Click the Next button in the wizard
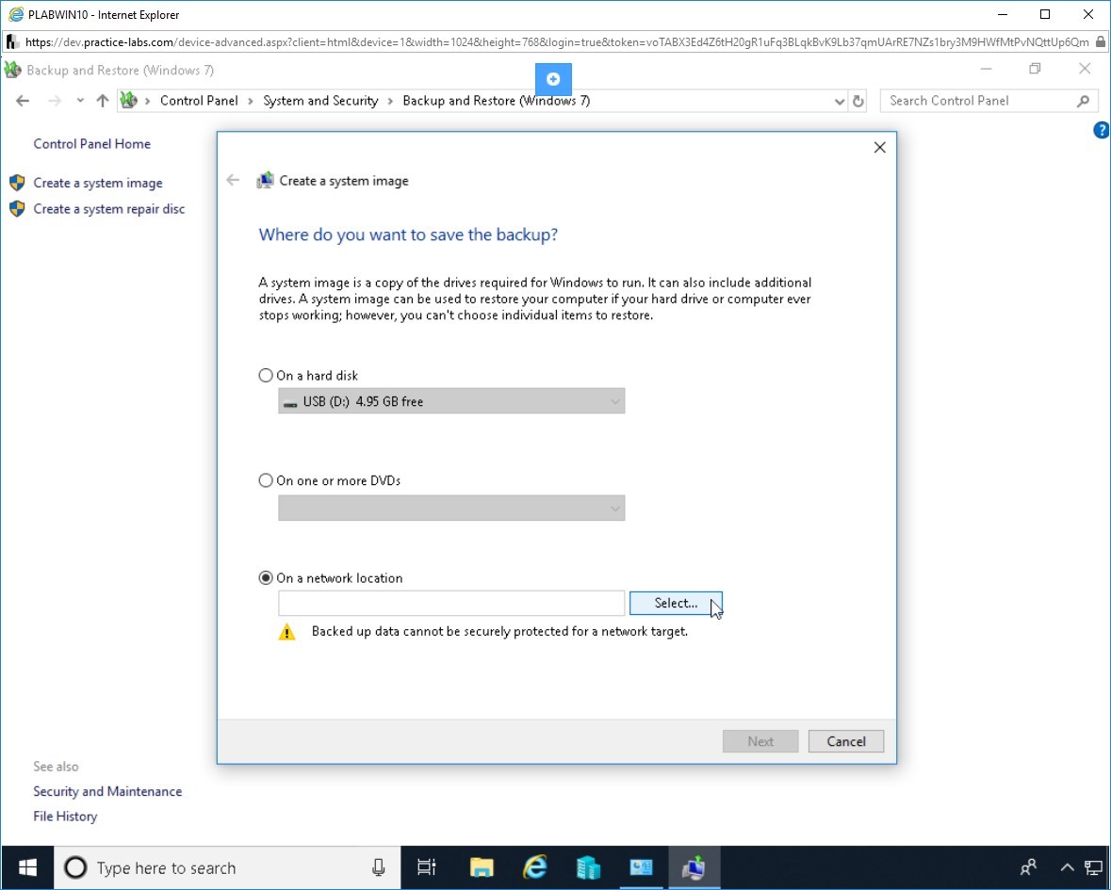 click(x=760, y=741)
